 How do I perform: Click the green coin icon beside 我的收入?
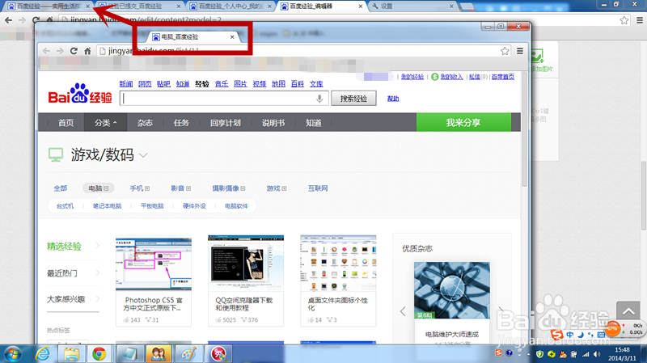tap(434, 77)
